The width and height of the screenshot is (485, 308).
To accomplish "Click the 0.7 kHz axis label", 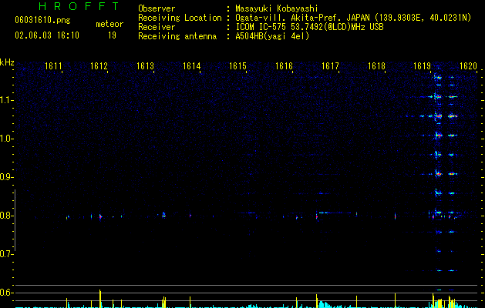I will pos(6,254).
